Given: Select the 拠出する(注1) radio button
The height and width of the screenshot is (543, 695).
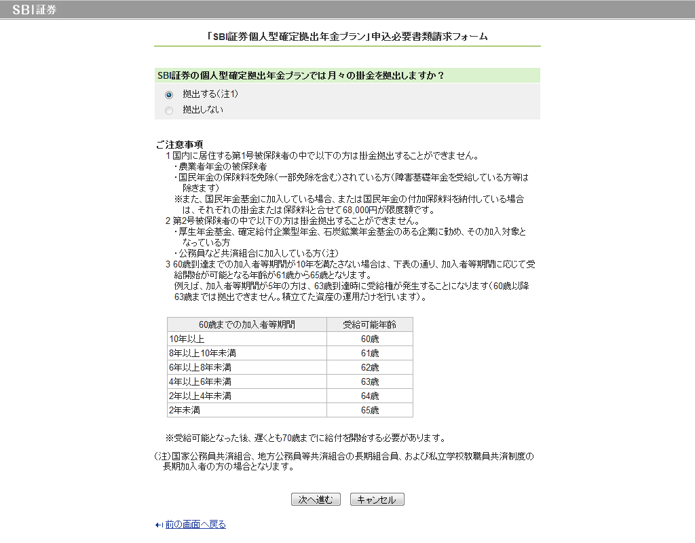Looking at the screenshot, I should coord(169,94).
